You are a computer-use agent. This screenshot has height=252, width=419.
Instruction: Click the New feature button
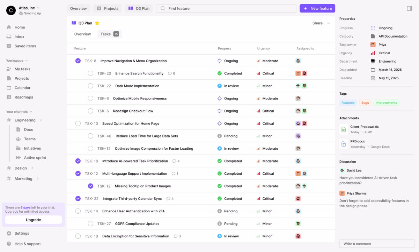pos(317,8)
